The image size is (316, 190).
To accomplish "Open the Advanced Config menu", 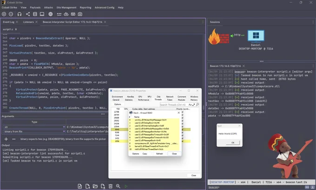I will click(105, 7).
